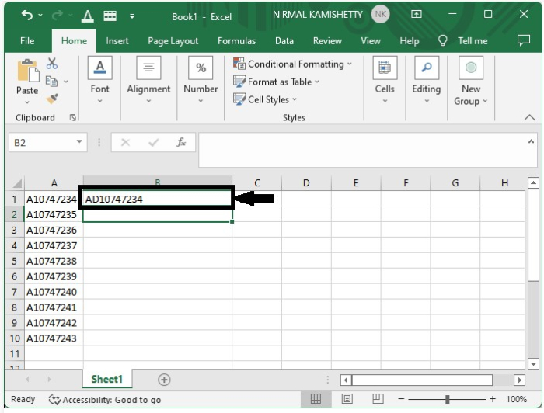This screenshot has width=544, height=413.
Task: Switch to the Page Layout tab
Action: click(173, 41)
